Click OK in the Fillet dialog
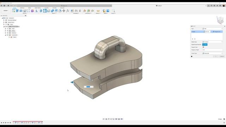Viewport: 226px width, 127px height. click(x=216, y=56)
